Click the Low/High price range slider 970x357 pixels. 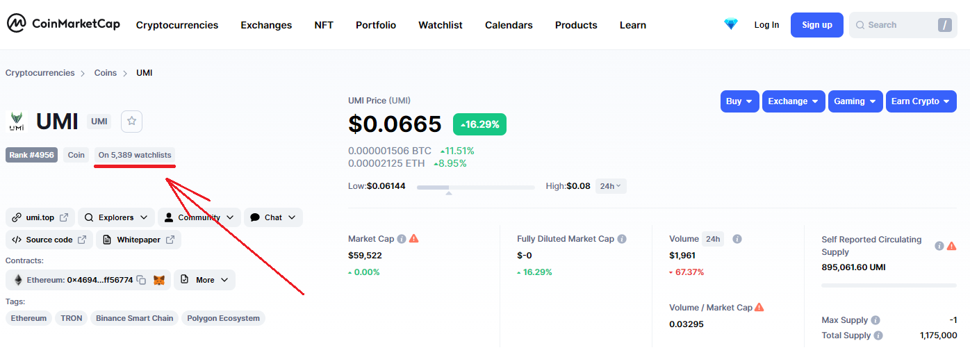pos(476,187)
